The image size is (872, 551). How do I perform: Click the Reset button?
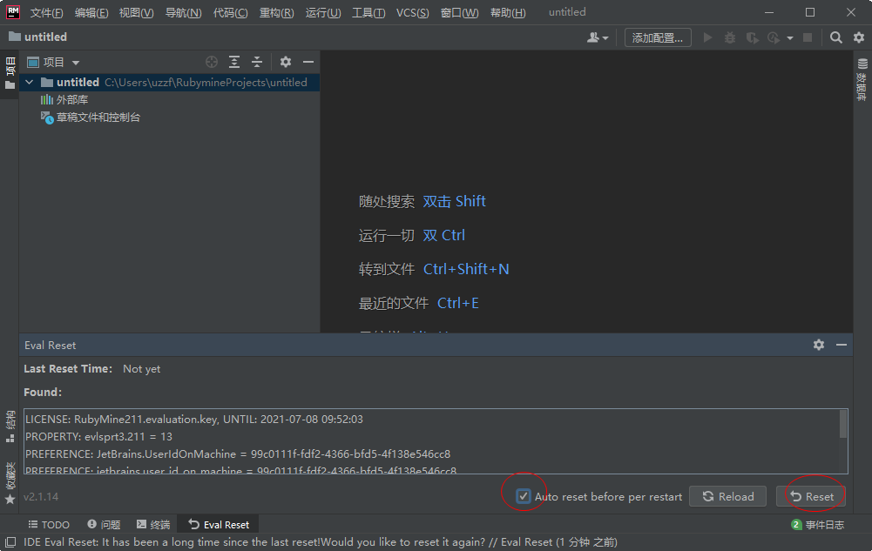click(811, 496)
